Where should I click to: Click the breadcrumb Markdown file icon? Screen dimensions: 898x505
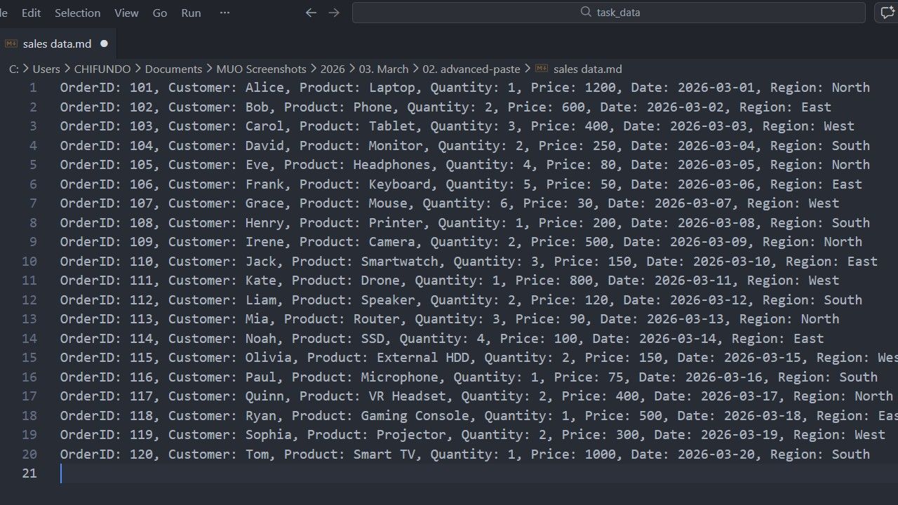pos(541,69)
